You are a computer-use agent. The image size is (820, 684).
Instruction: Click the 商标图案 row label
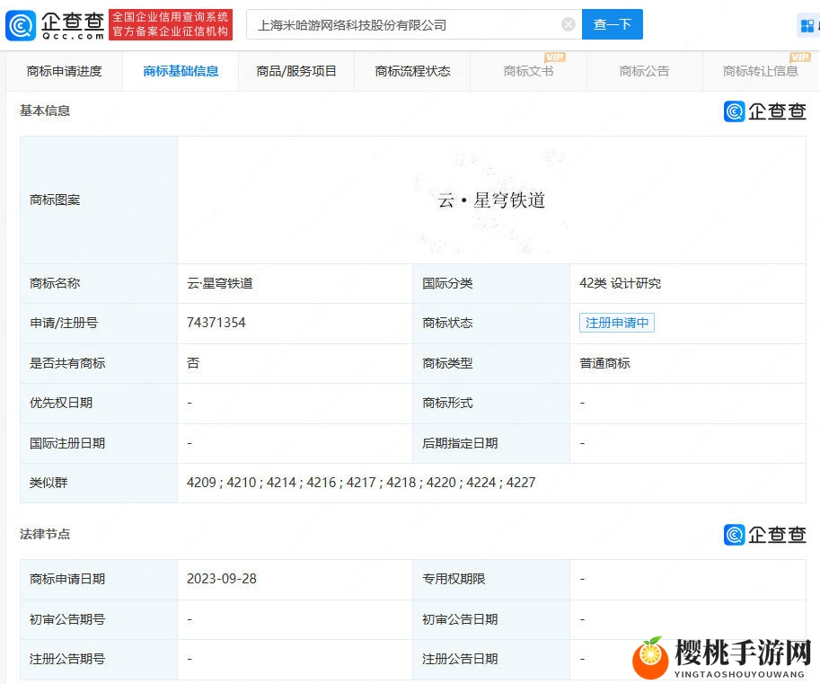click(55, 200)
